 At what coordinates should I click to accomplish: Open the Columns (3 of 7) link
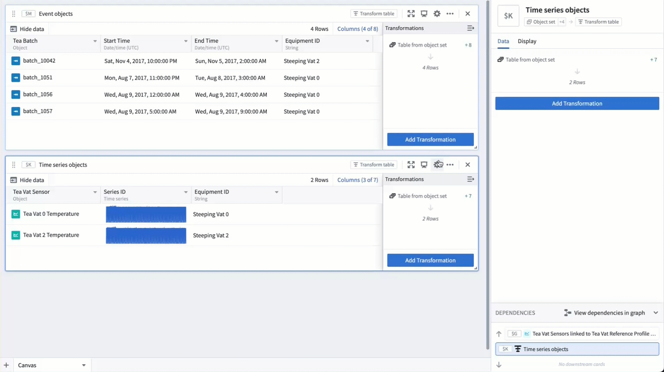(x=358, y=180)
